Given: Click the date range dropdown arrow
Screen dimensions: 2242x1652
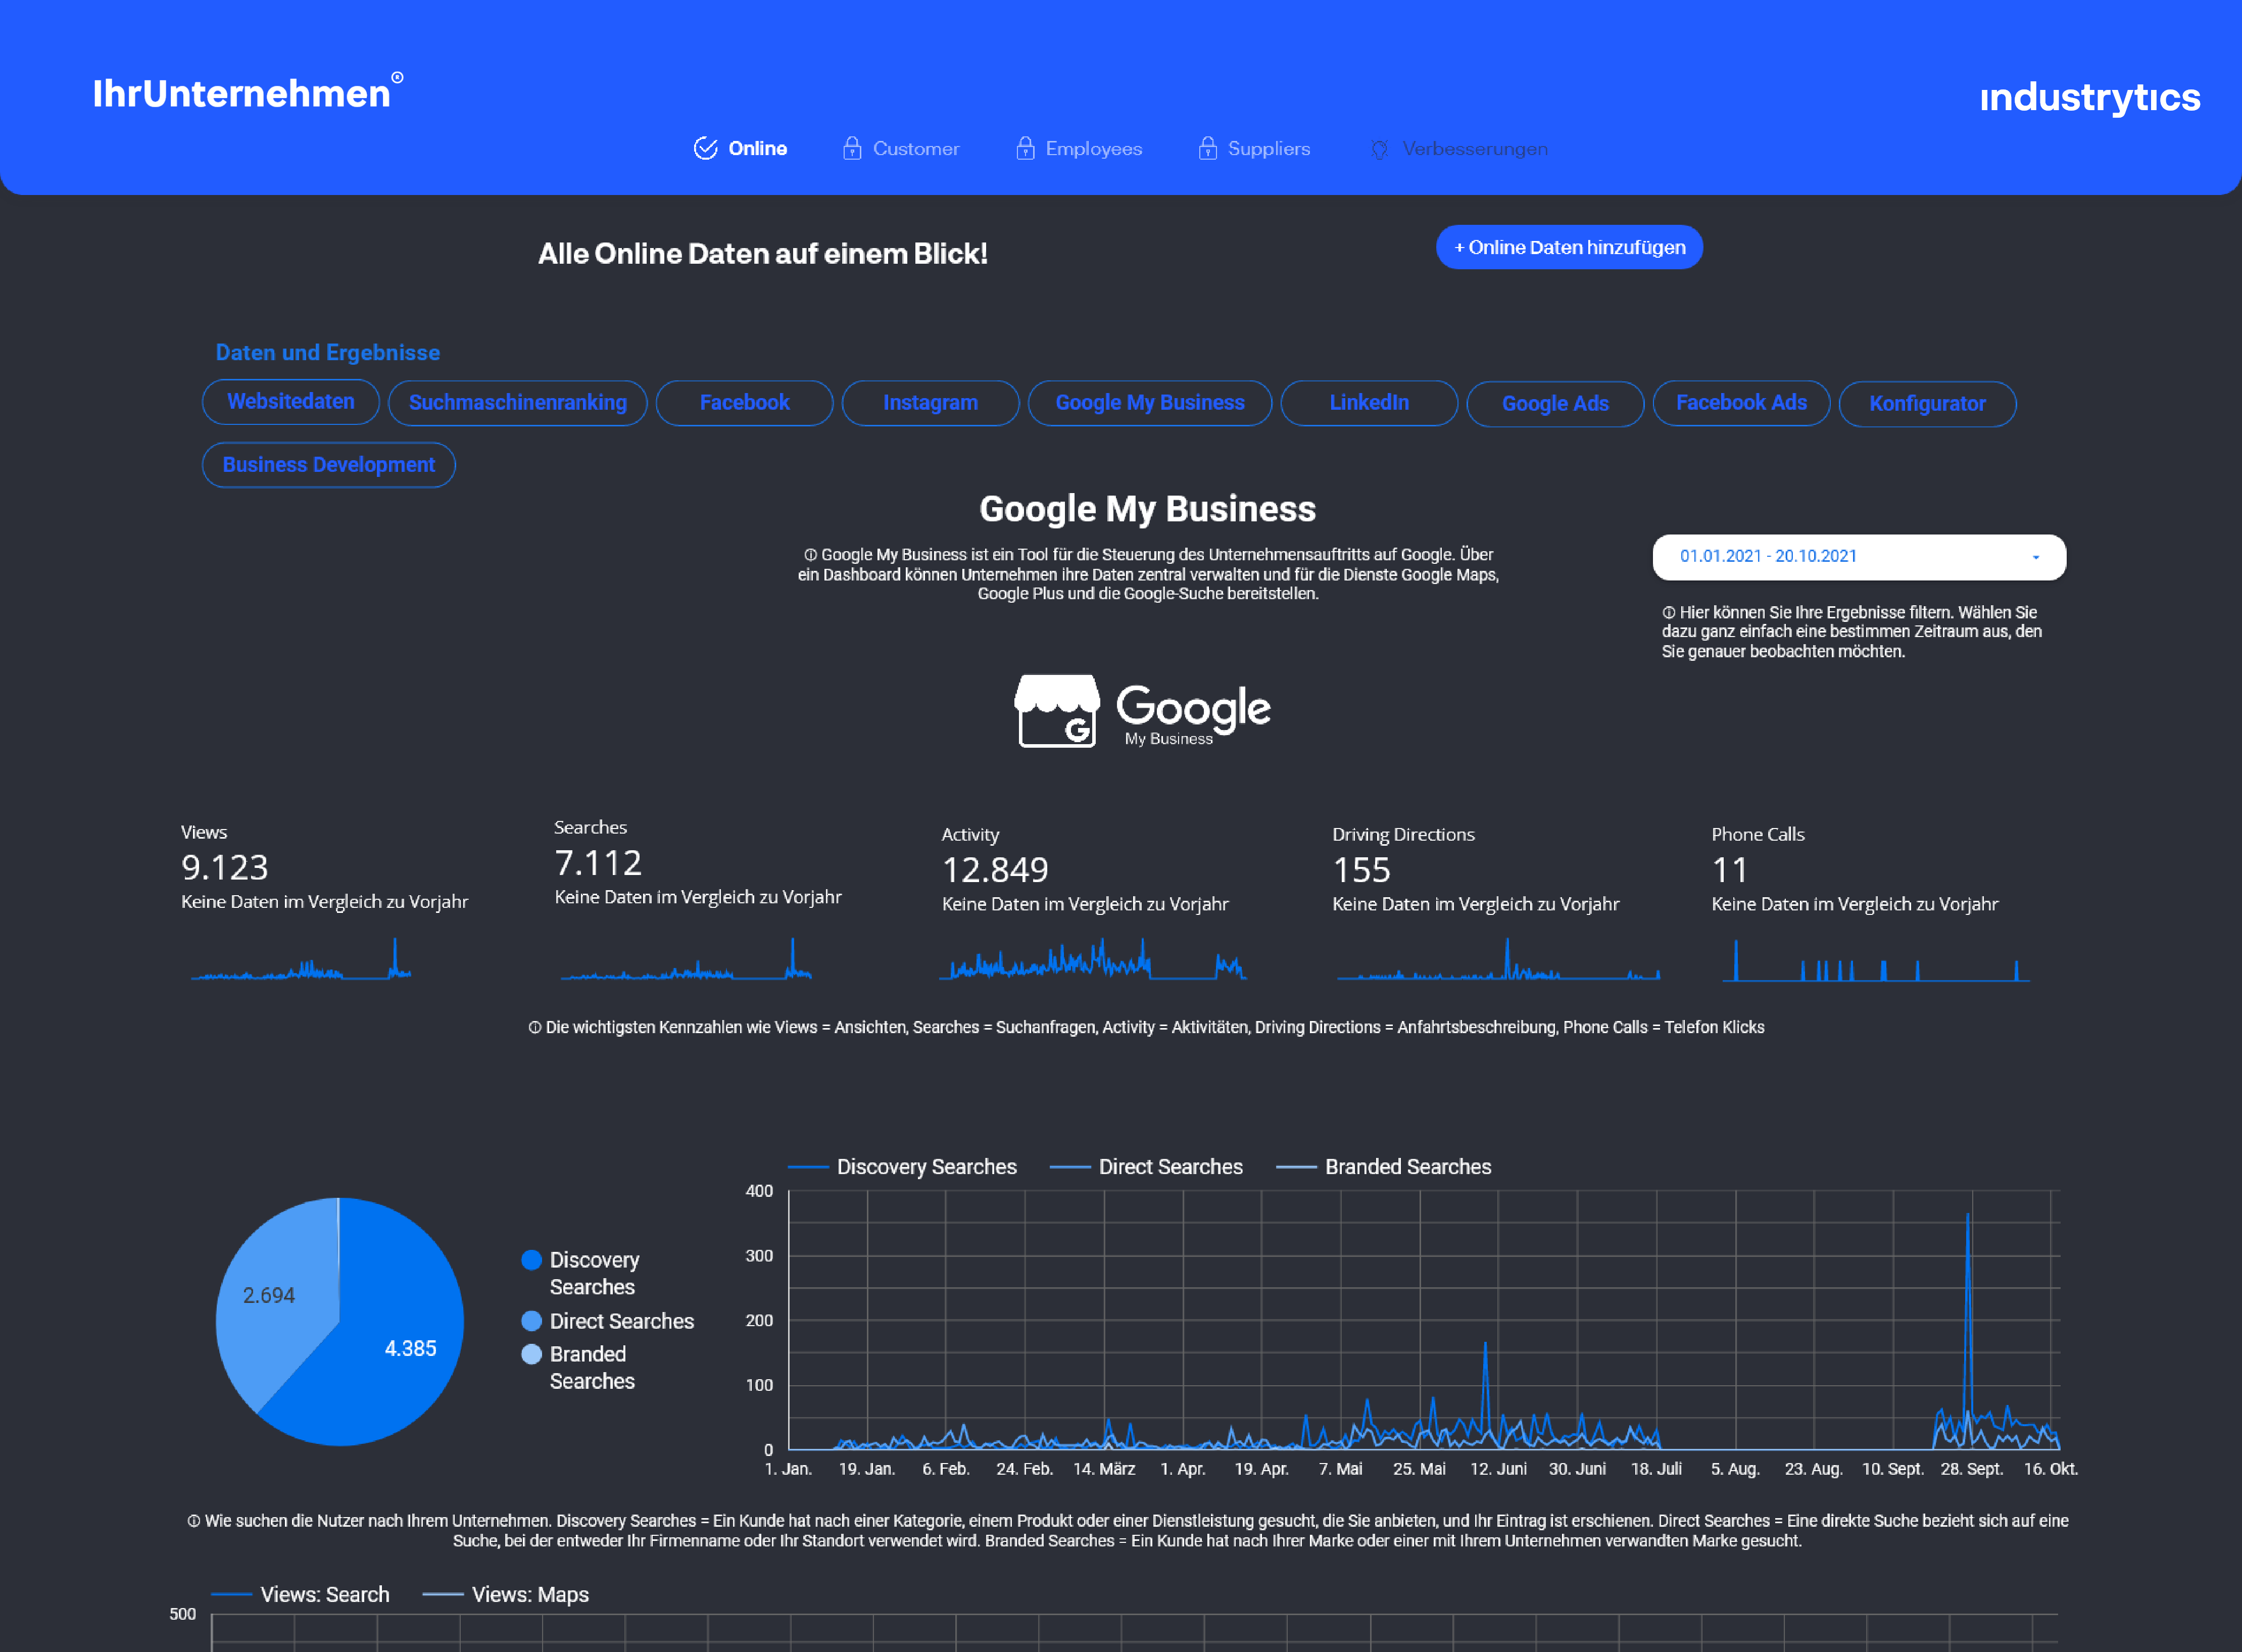Looking at the screenshot, I should 2035,557.
